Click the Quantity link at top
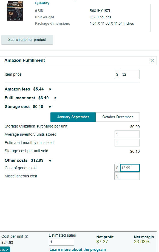This screenshot has height=252, width=159. point(42,3)
